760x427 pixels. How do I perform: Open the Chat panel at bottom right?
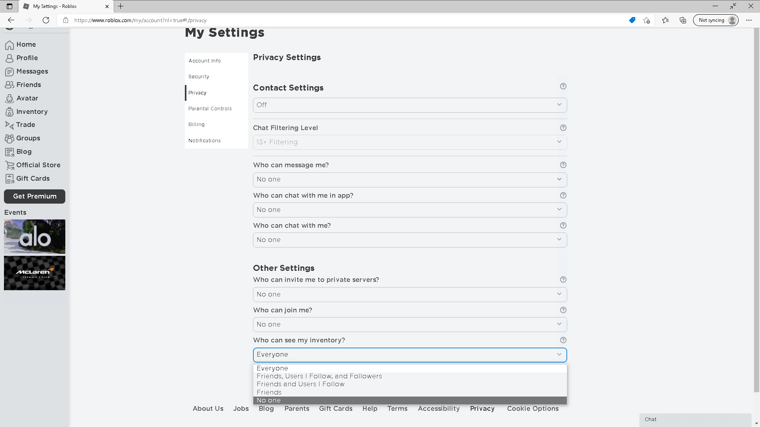(695, 419)
